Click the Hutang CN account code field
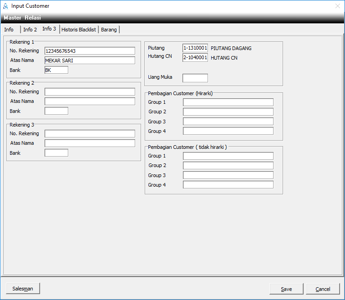This screenshot has height=300, width=345. (x=195, y=58)
